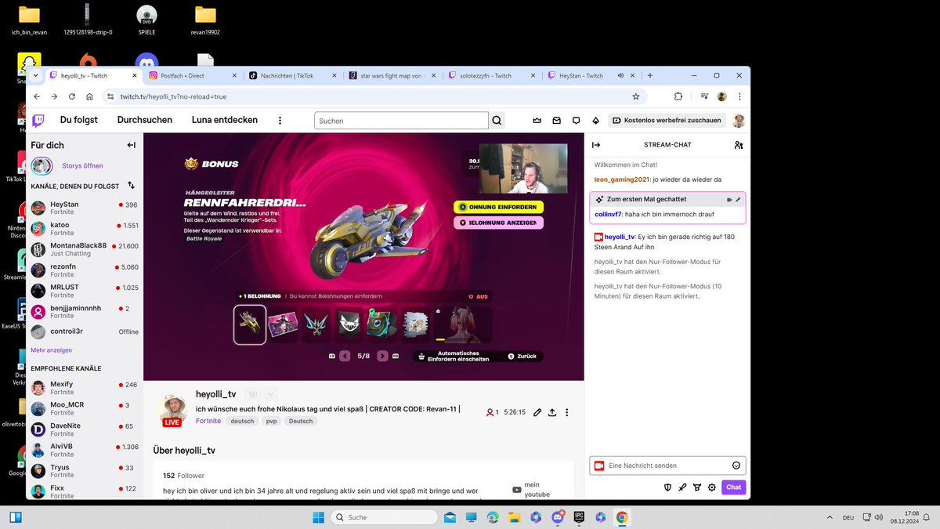
Task: Open Chrome extensions puzzle icon
Action: pos(678,96)
